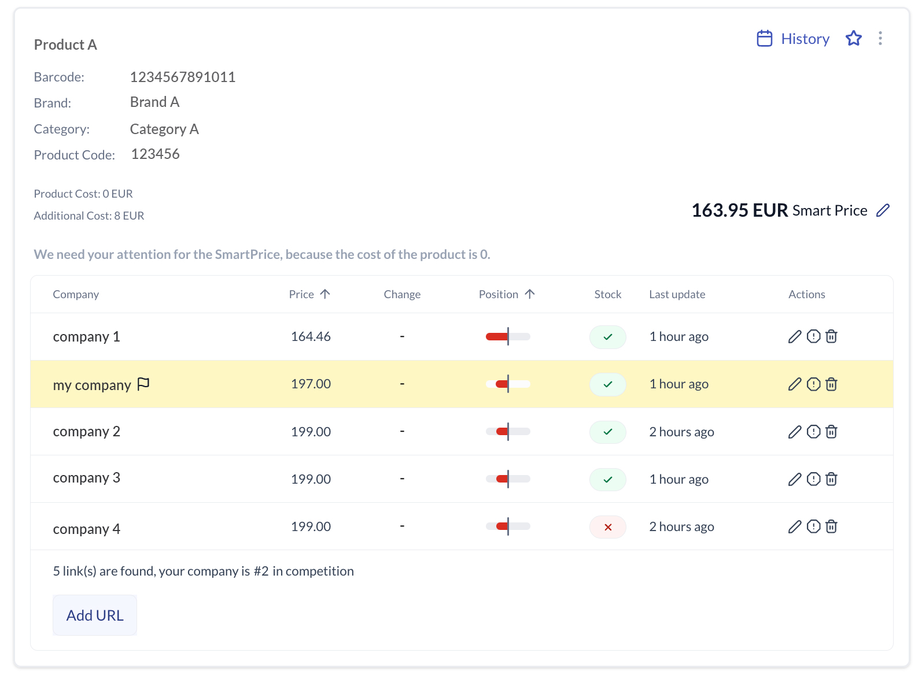Click company 4 out-of-stock badge

coord(607,527)
